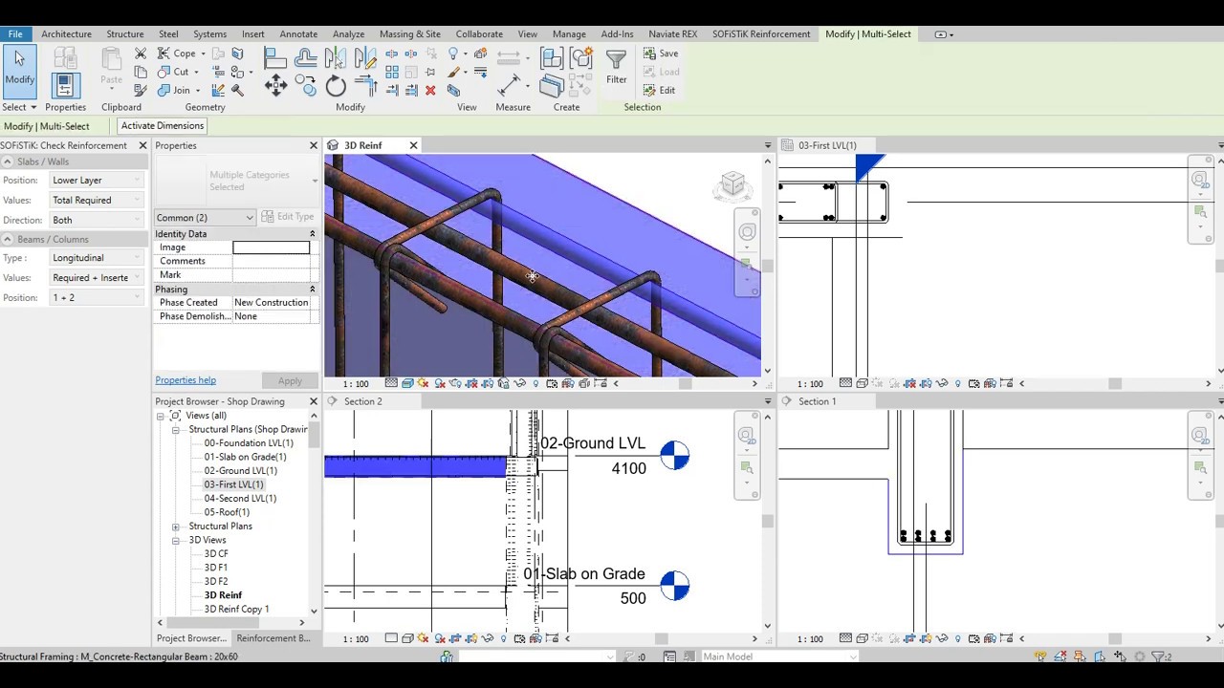Select 3D CF view in browser
1224x688 pixels.
tap(216, 554)
